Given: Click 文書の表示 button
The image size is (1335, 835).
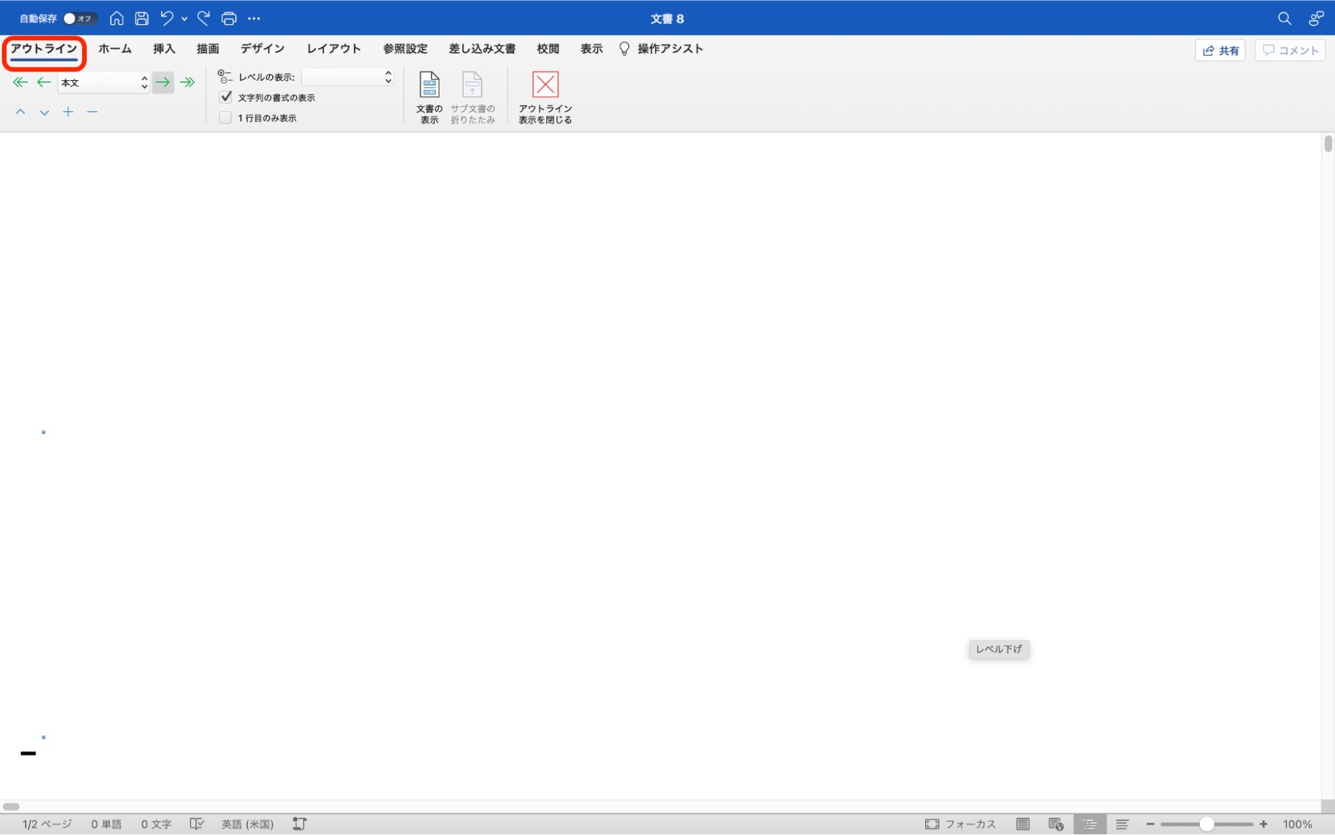Looking at the screenshot, I should (429, 98).
